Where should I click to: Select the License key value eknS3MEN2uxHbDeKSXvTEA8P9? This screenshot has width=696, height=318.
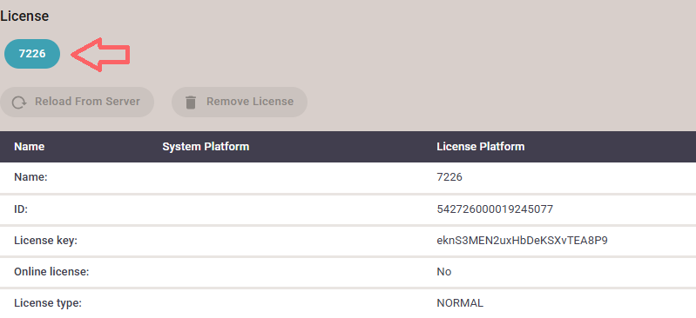tap(522, 241)
